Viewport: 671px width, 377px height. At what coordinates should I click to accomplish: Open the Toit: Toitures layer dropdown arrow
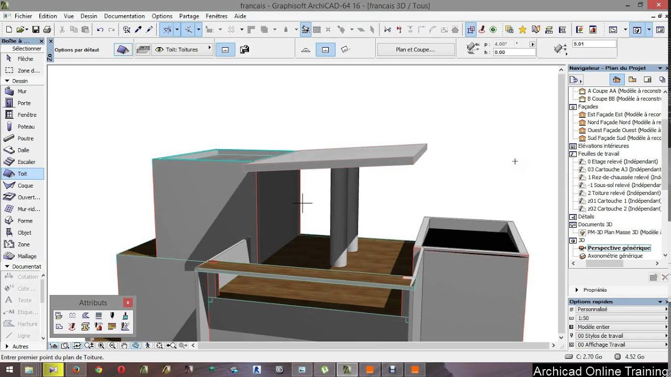(x=209, y=48)
